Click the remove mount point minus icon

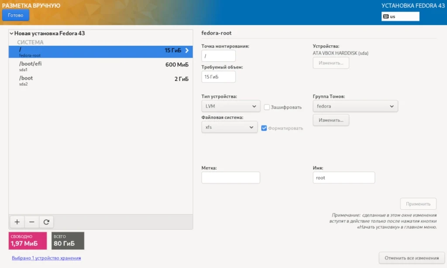pyautogui.click(x=31, y=222)
